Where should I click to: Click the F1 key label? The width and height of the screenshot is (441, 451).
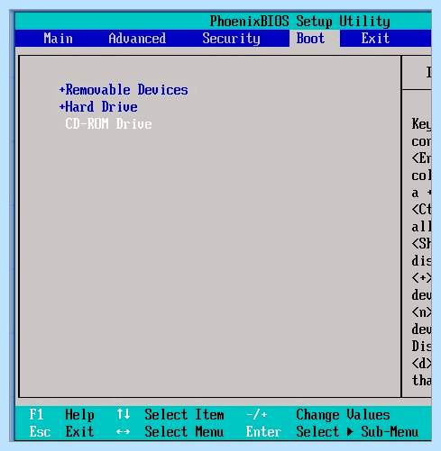coord(36,415)
